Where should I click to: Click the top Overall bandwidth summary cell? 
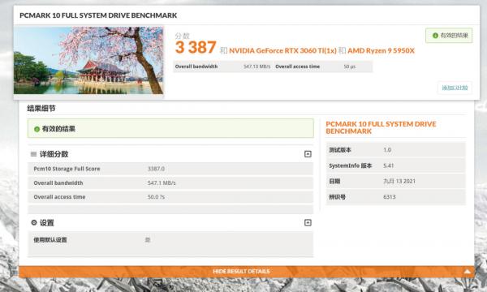[222, 67]
